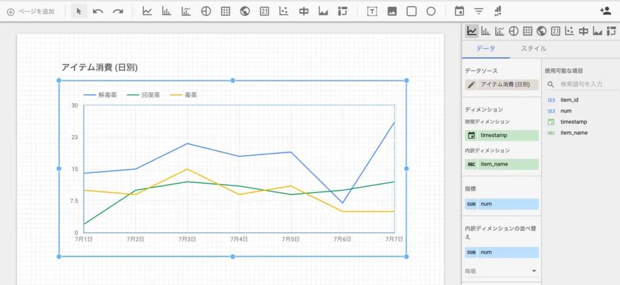Click the 毒薬 legend entry
This screenshot has height=285, width=620.
click(x=183, y=95)
